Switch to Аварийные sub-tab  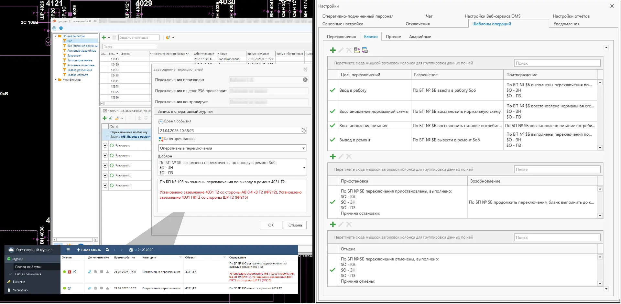pos(420,37)
